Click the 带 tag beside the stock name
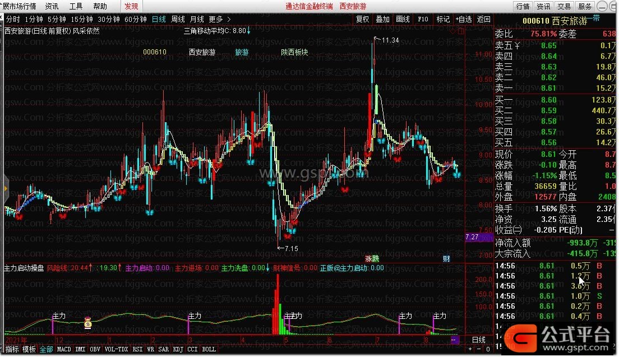619x357 pixels. (596, 18)
